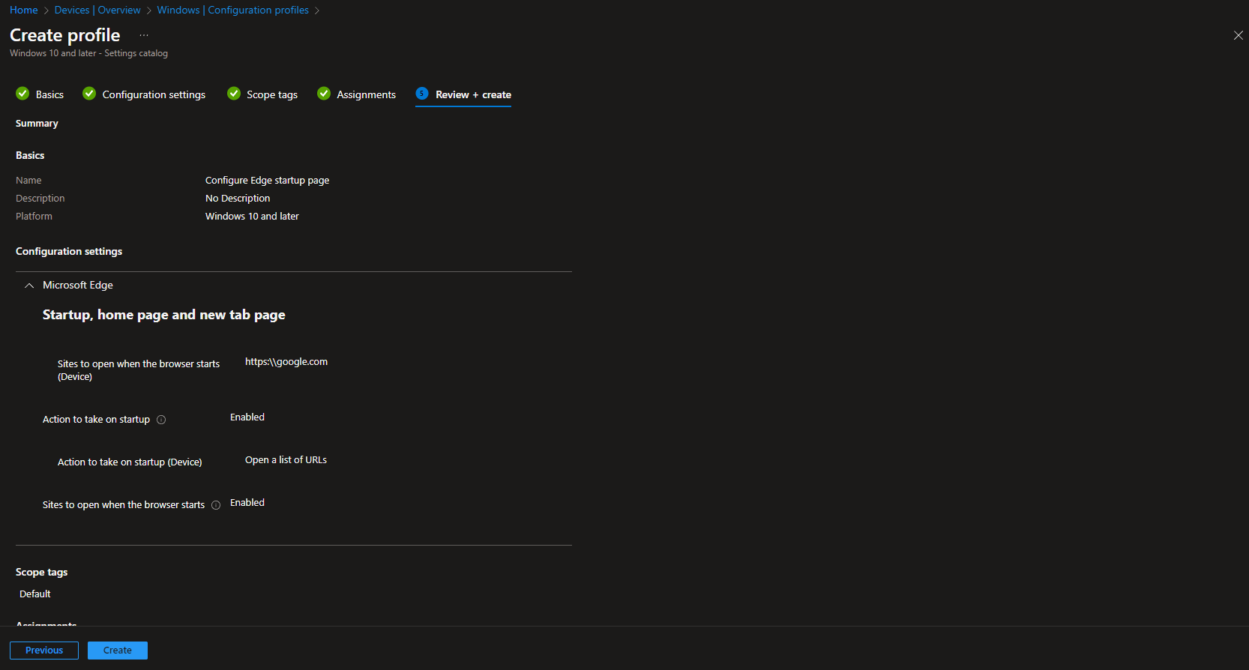Click the Microsoft Edge section label
The image size is (1249, 670).
pyautogui.click(x=78, y=286)
